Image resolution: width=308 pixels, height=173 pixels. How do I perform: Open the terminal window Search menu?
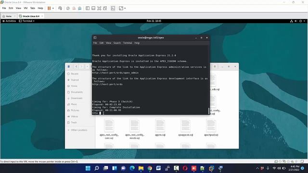point(117,43)
